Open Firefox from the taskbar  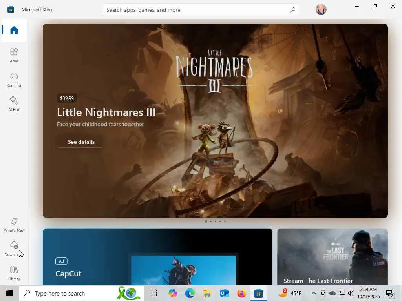click(241, 293)
